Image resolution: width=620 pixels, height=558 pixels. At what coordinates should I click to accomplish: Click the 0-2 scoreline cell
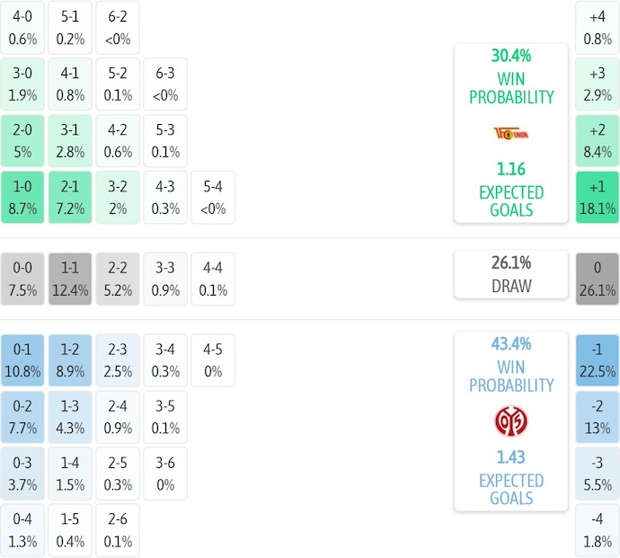(x=22, y=416)
